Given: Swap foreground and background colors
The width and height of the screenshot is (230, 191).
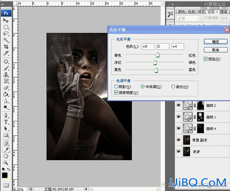Looking at the screenshot, I should click(8, 169).
